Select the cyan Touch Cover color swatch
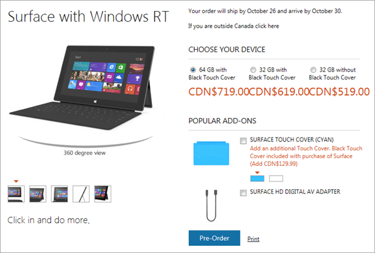Viewport: 375px width, 253px height. pos(257,179)
